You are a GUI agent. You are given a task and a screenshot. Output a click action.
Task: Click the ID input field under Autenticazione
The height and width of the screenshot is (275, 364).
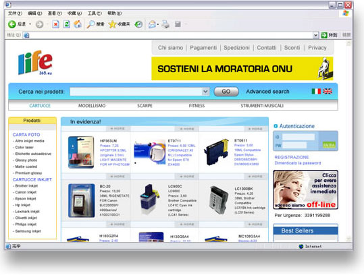(298, 137)
